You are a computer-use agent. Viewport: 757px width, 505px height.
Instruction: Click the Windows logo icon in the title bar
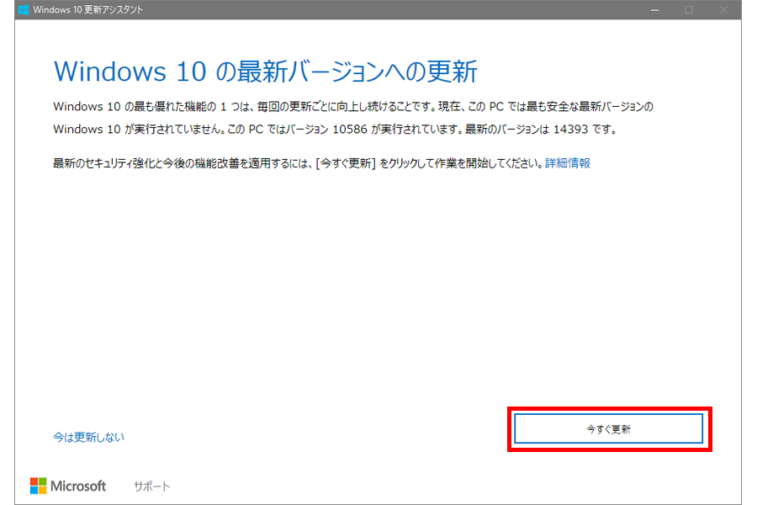[24, 9]
